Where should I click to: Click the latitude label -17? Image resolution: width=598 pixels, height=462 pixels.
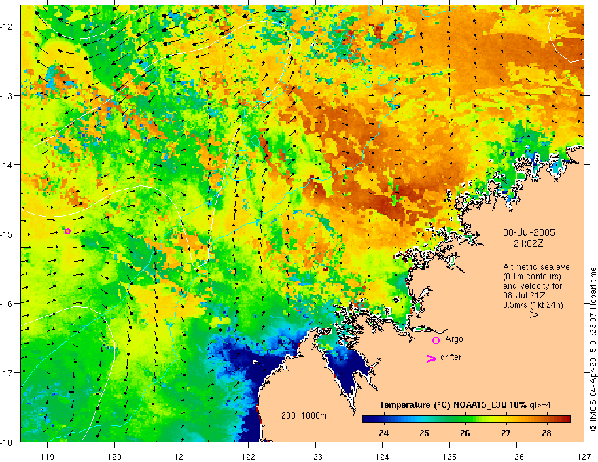click(7, 372)
